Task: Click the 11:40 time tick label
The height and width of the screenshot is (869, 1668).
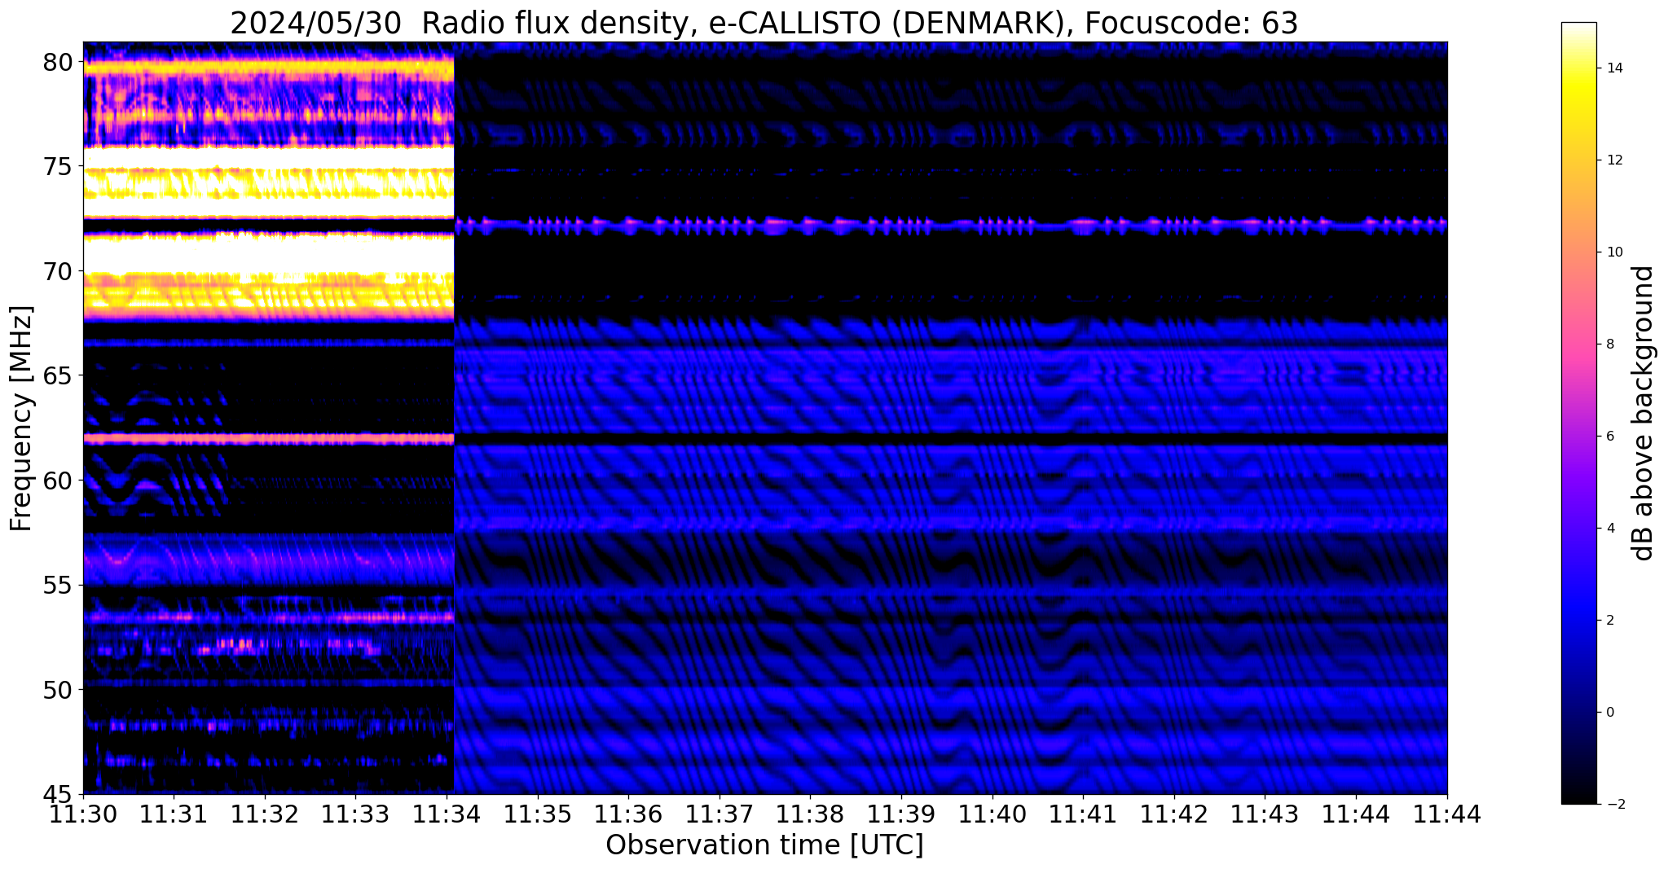Action: [992, 814]
